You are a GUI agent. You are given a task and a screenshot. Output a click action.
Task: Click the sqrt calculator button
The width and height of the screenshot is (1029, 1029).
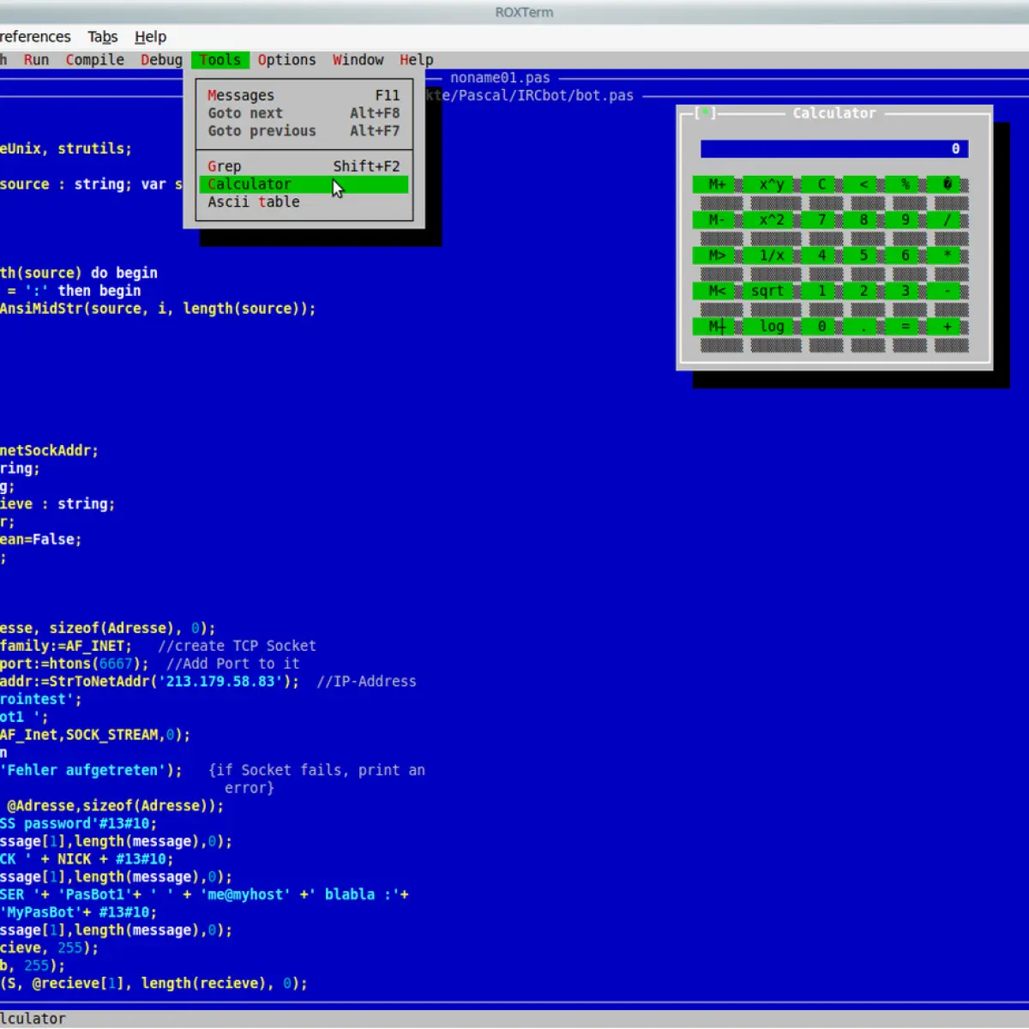767,291
